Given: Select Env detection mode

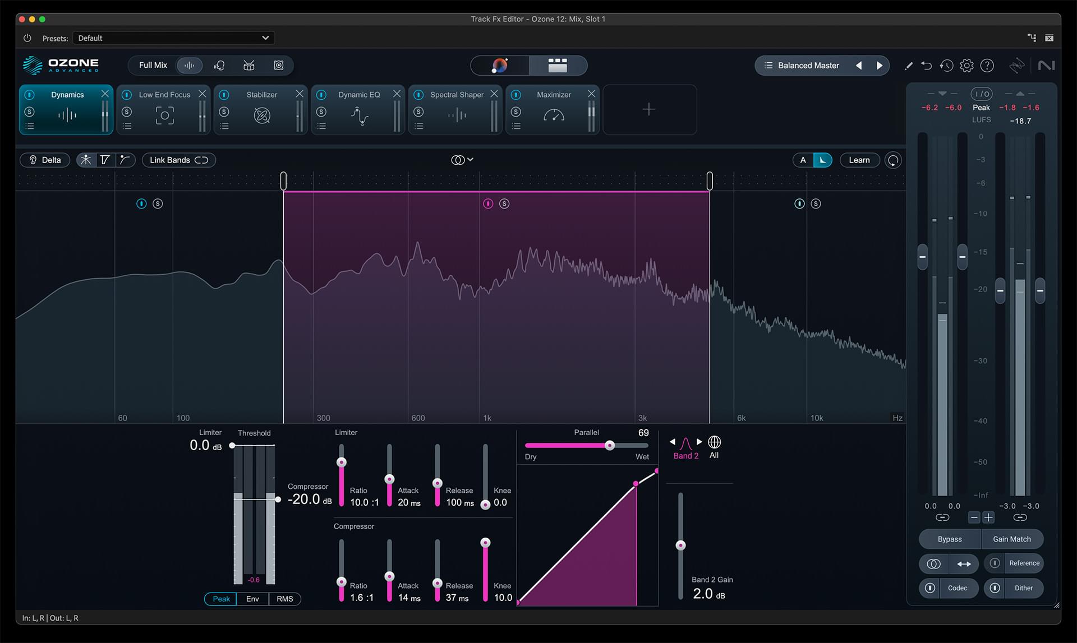Looking at the screenshot, I should [252, 599].
